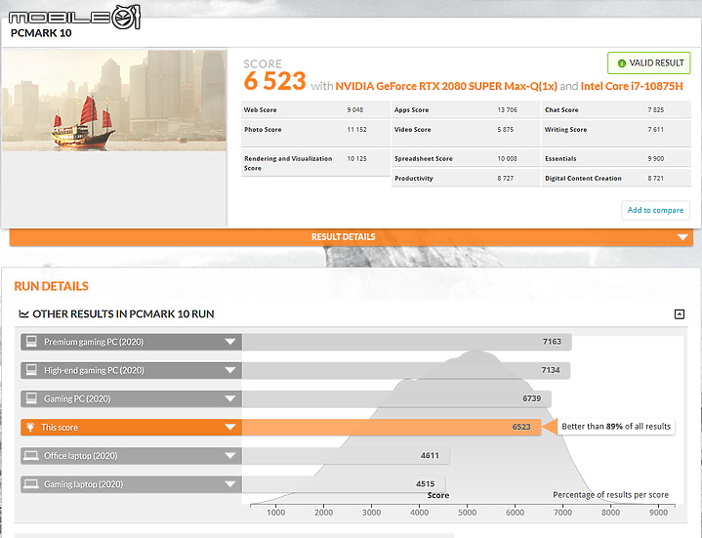Click the This score label
702x538 pixels.
pyautogui.click(x=60, y=427)
